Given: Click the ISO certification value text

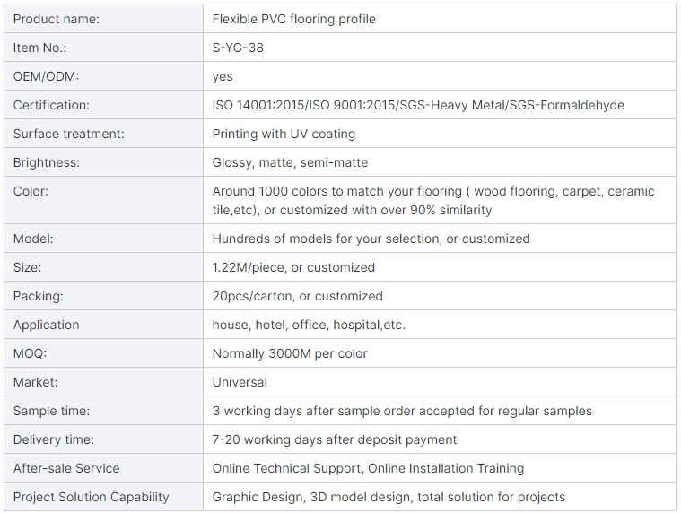Looking at the screenshot, I should point(418,105).
